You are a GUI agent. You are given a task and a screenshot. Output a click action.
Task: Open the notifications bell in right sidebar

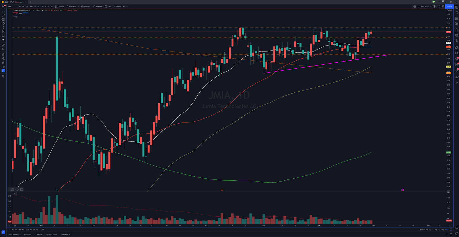(457, 70)
